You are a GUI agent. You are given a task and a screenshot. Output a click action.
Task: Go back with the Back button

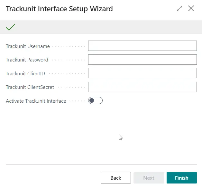(x=116, y=178)
